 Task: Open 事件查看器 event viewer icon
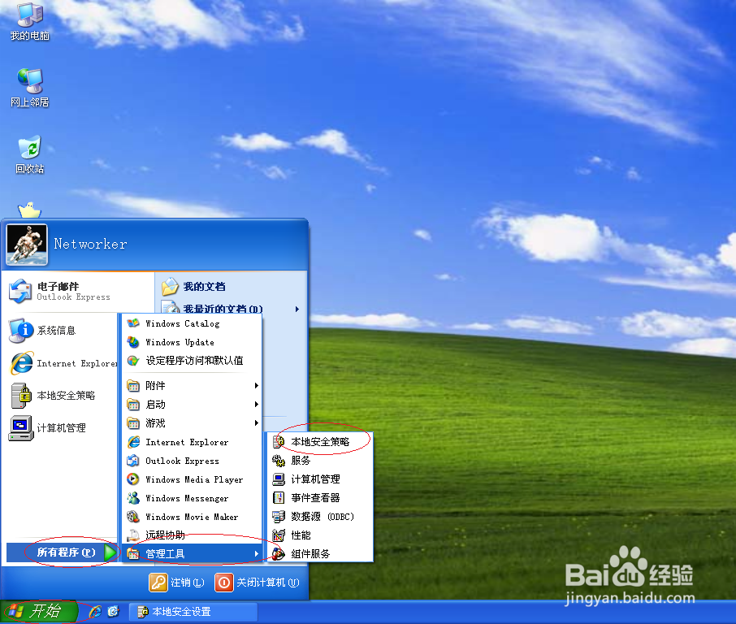click(279, 498)
